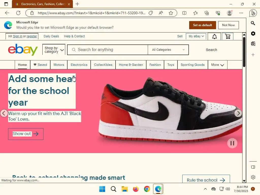Expand the More categories menu
The width and height of the screenshot is (260, 195).
click(x=218, y=65)
